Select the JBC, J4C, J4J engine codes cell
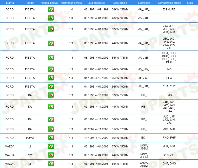This screenshot has width=198, height=168. pyautogui.click(x=169, y=43)
